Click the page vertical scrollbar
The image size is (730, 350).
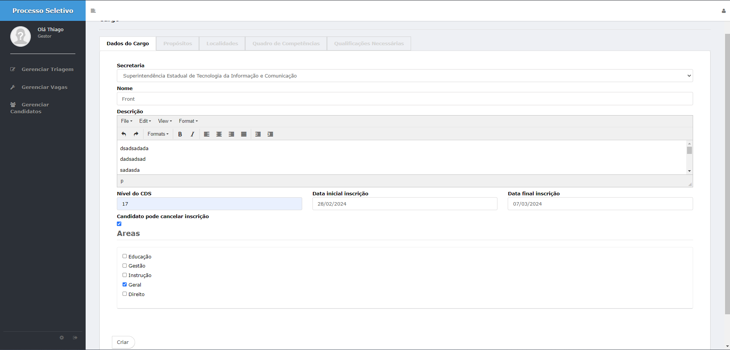click(x=727, y=174)
